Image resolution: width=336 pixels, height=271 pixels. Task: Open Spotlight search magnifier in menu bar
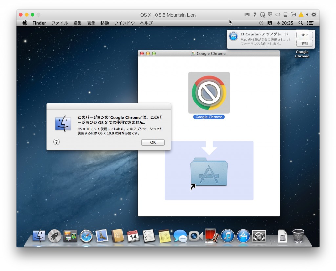pos(301,23)
